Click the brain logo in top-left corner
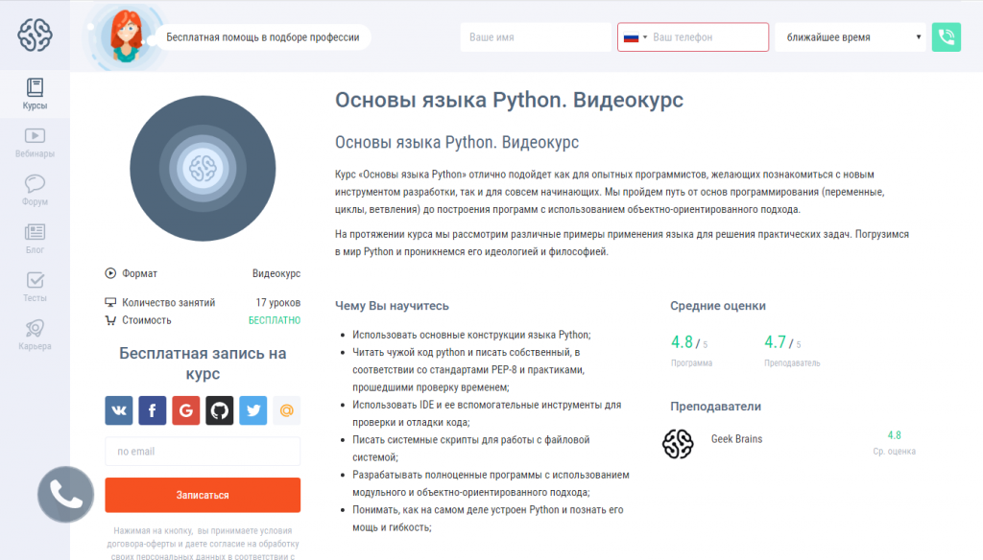Image resolution: width=983 pixels, height=560 pixels. (x=35, y=35)
